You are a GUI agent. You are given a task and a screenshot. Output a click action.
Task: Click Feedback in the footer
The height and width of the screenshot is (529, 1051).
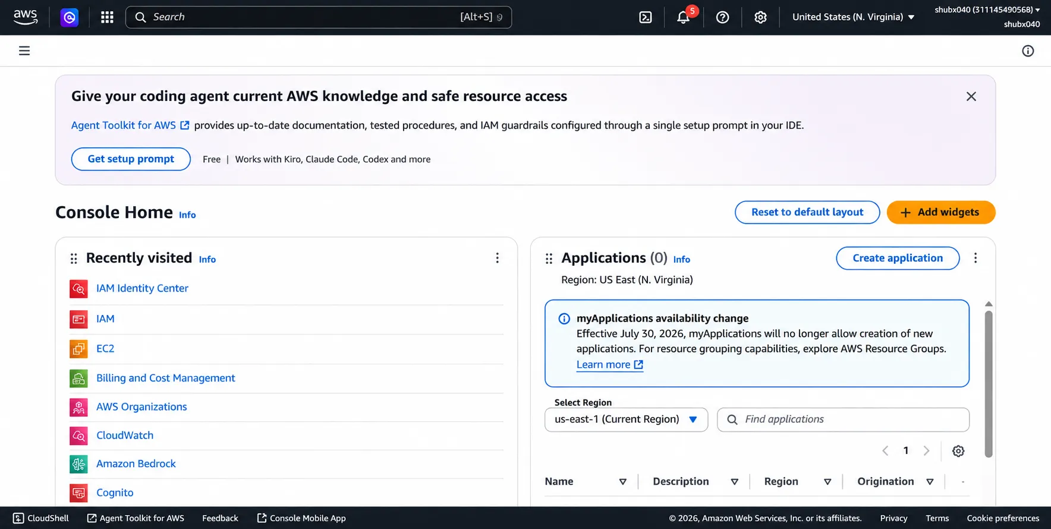220,518
